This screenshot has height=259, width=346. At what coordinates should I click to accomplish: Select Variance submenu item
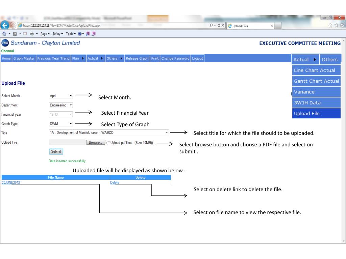coord(316,92)
